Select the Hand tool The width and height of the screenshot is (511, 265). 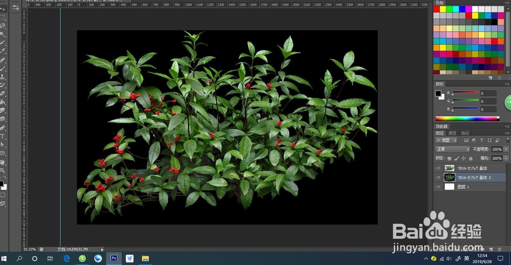(3, 162)
